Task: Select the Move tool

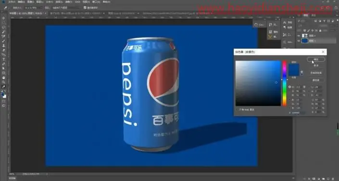Action: tap(3, 18)
